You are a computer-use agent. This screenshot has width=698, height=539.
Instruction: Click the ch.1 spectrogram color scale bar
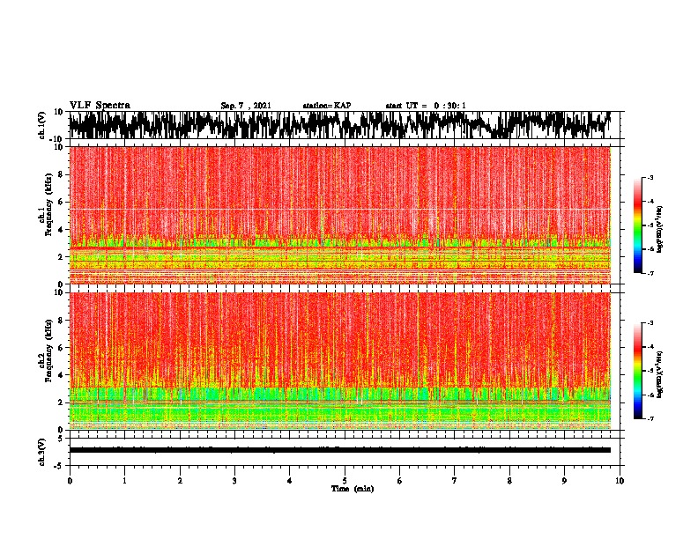click(638, 225)
